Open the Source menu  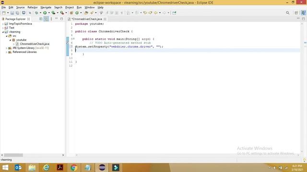click(20, 8)
